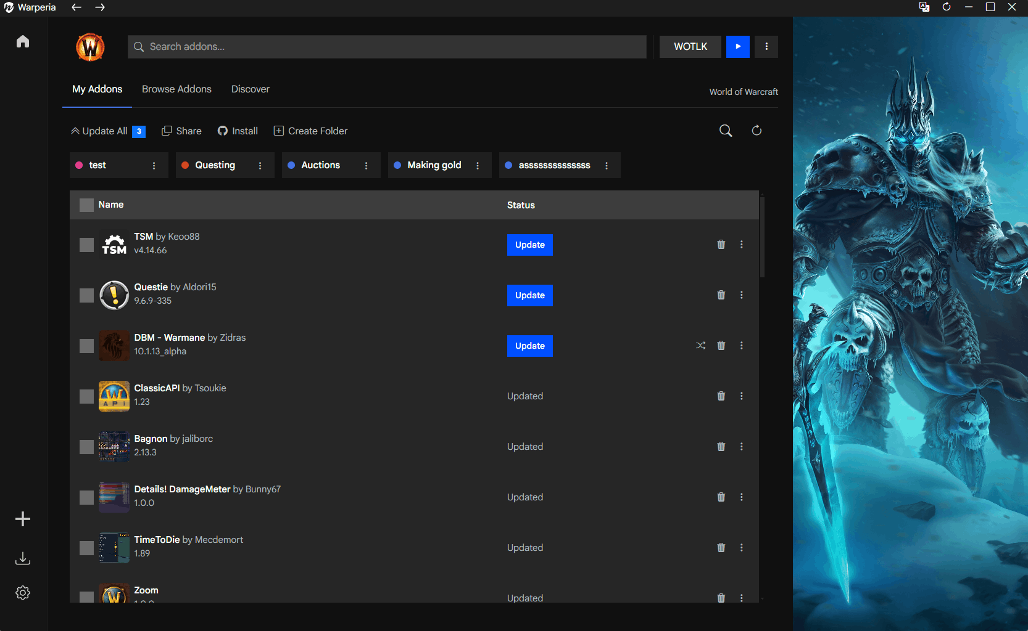
Task: Update the DBM - Warmane addon
Action: (x=530, y=346)
